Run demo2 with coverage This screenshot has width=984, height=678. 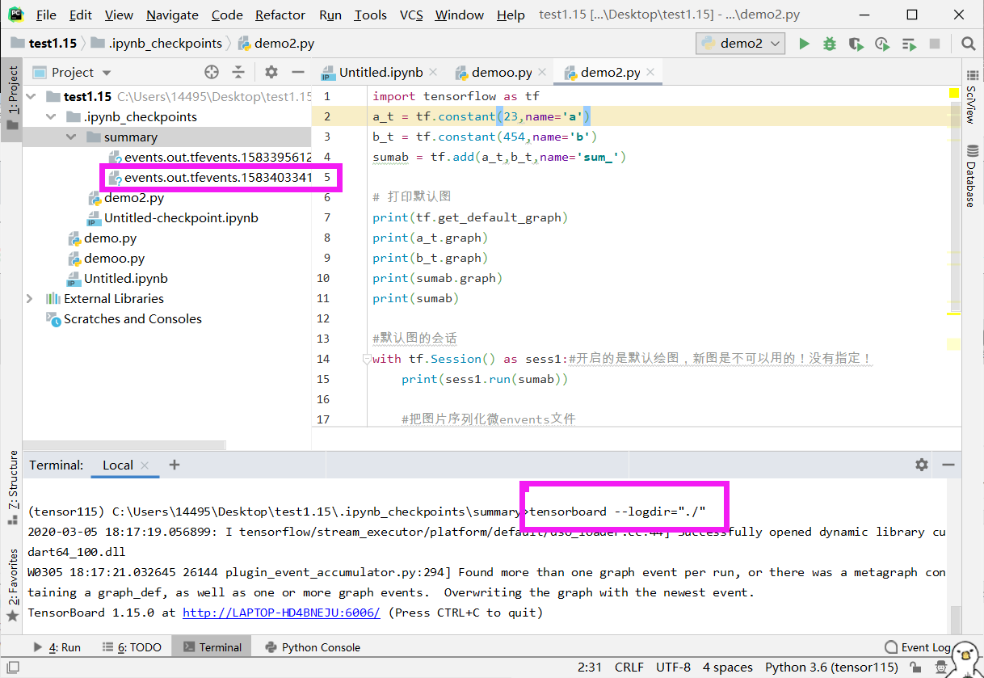tap(856, 44)
